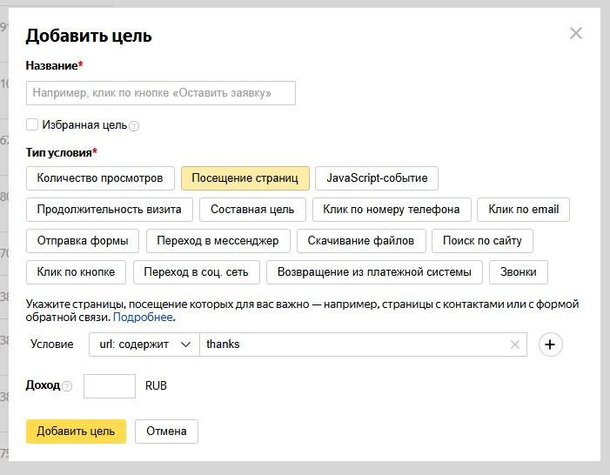This screenshot has width=610, height=475.
Task: Select Посещение страниц condition type
Action: [245, 178]
